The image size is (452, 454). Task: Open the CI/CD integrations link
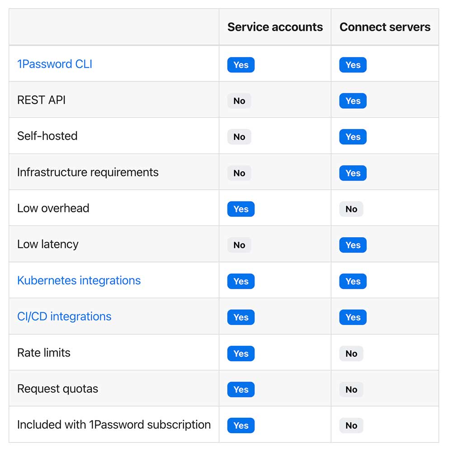pos(64,316)
